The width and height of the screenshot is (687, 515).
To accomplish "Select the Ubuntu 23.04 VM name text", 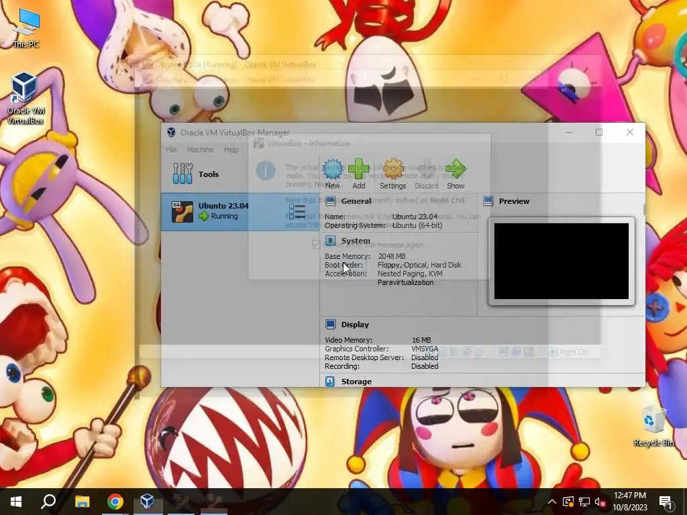I will pos(223,205).
